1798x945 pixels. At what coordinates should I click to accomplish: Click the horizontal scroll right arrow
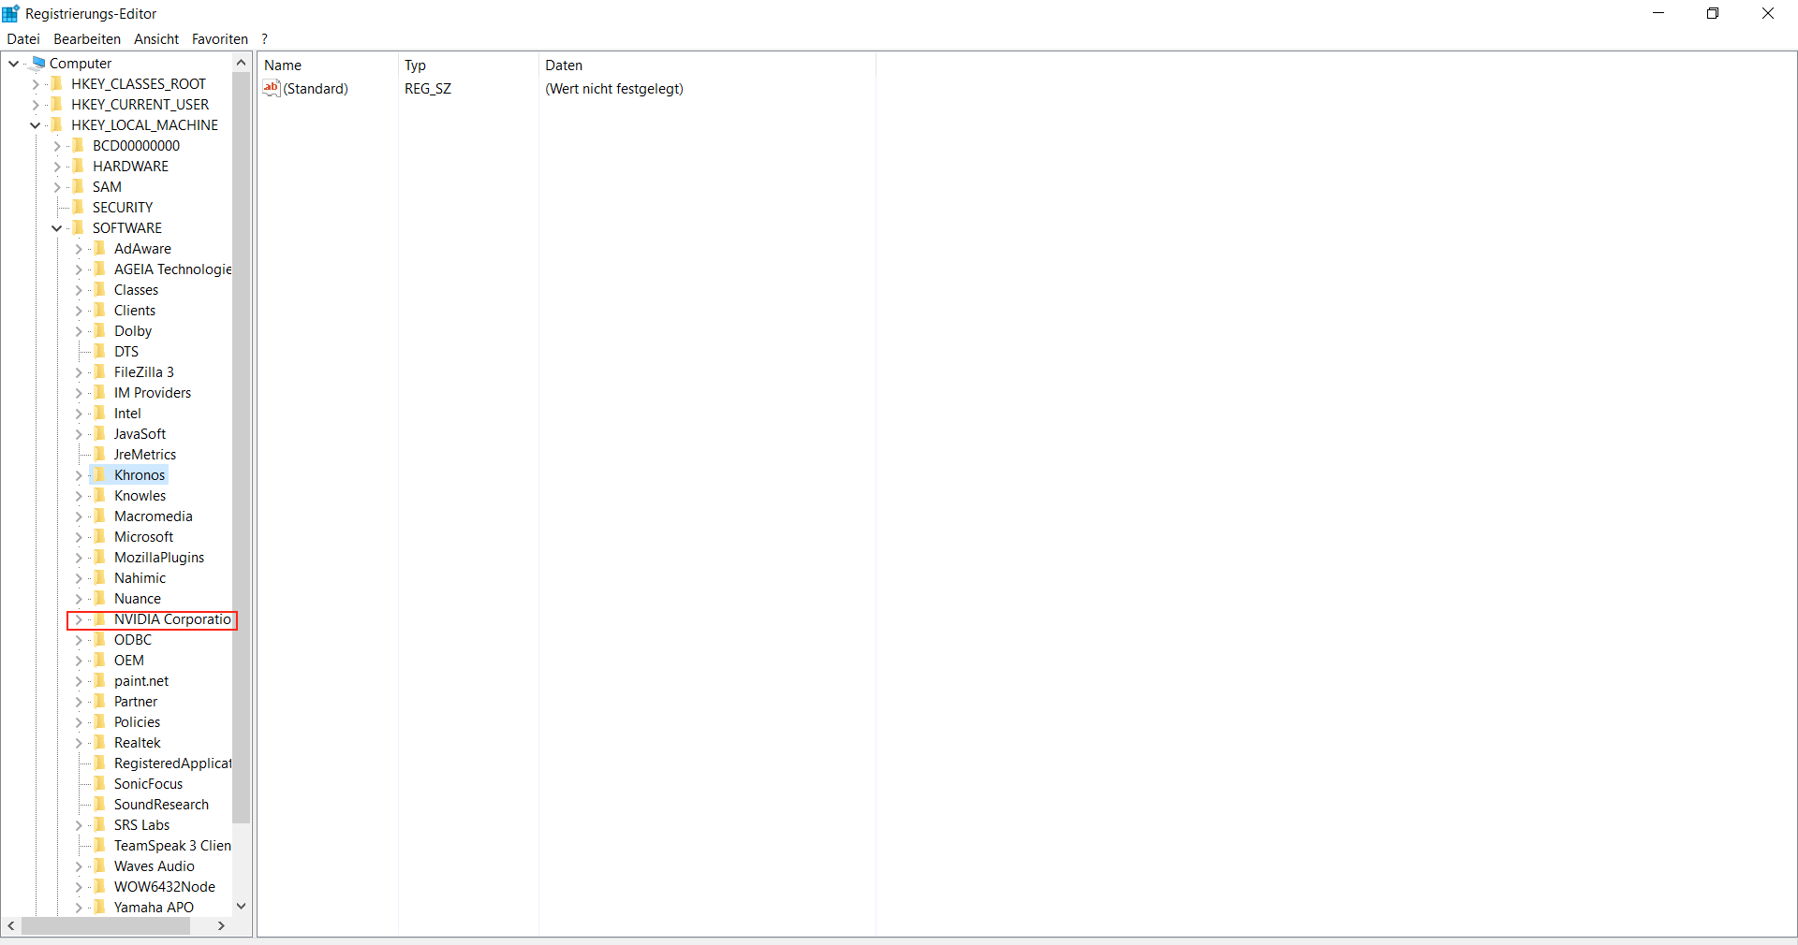(221, 925)
